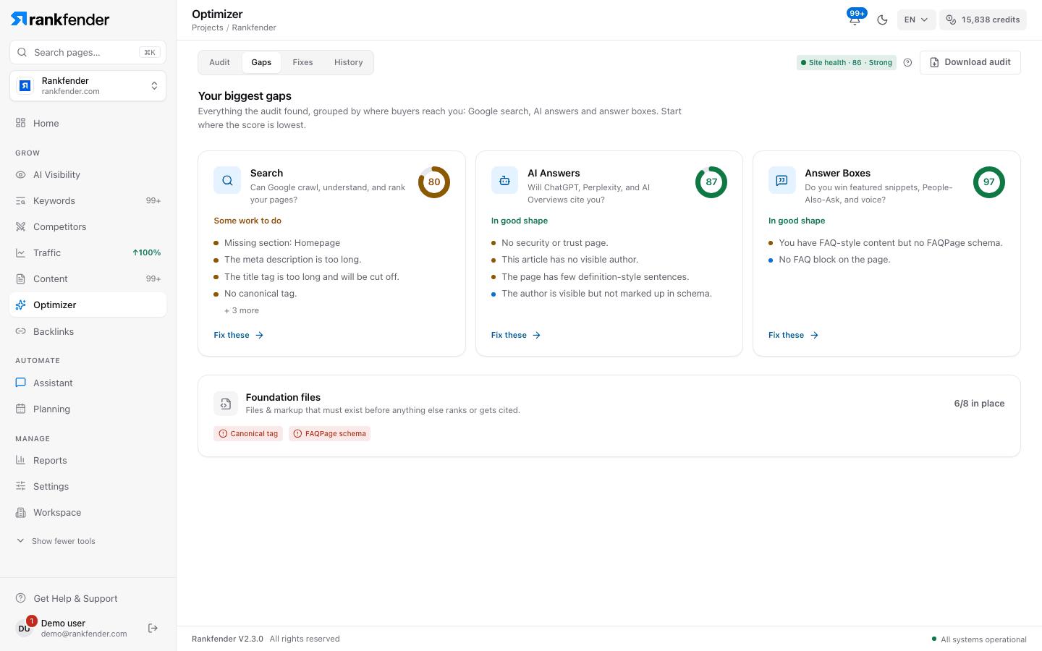Open Settings sliders icon
Viewport: 1042px width, 651px height.
(20, 486)
